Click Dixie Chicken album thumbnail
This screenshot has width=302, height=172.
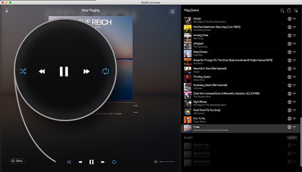pyautogui.click(x=188, y=53)
